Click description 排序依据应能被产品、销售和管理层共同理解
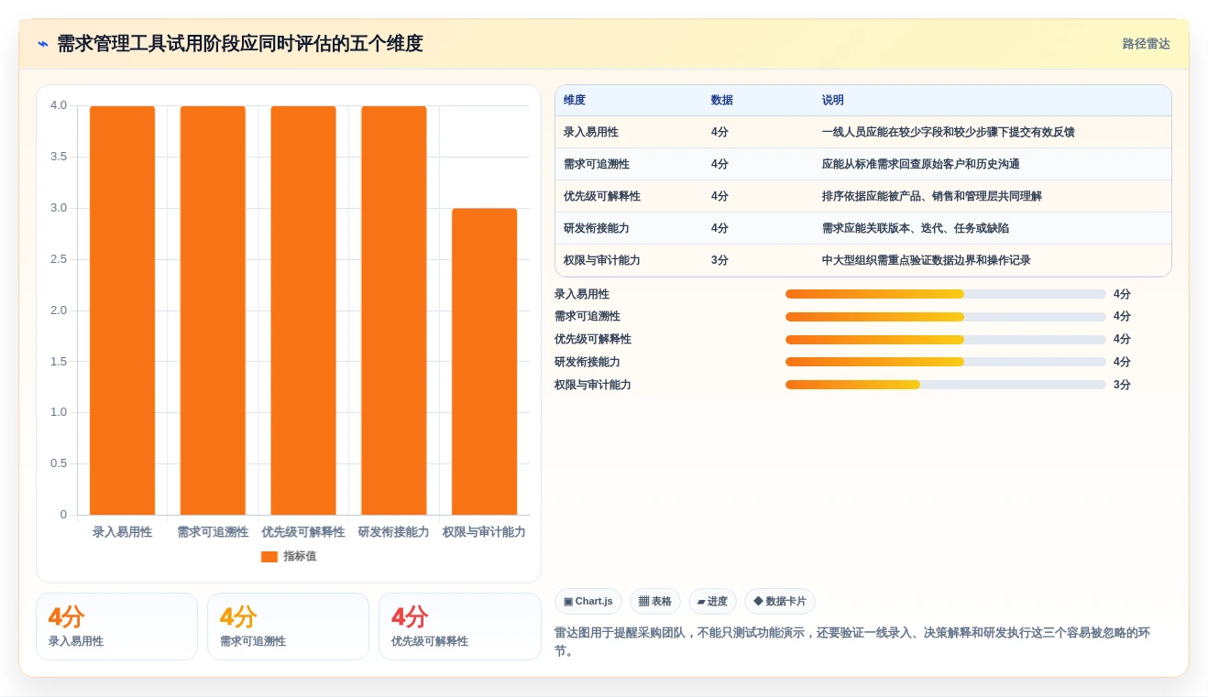The width and height of the screenshot is (1208, 697). click(x=932, y=196)
